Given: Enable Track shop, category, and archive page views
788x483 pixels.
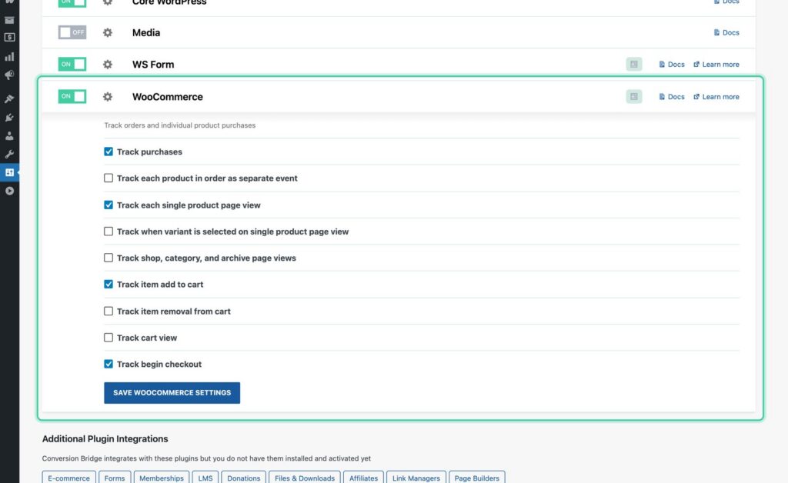Looking at the screenshot, I should [x=108, y=258].
